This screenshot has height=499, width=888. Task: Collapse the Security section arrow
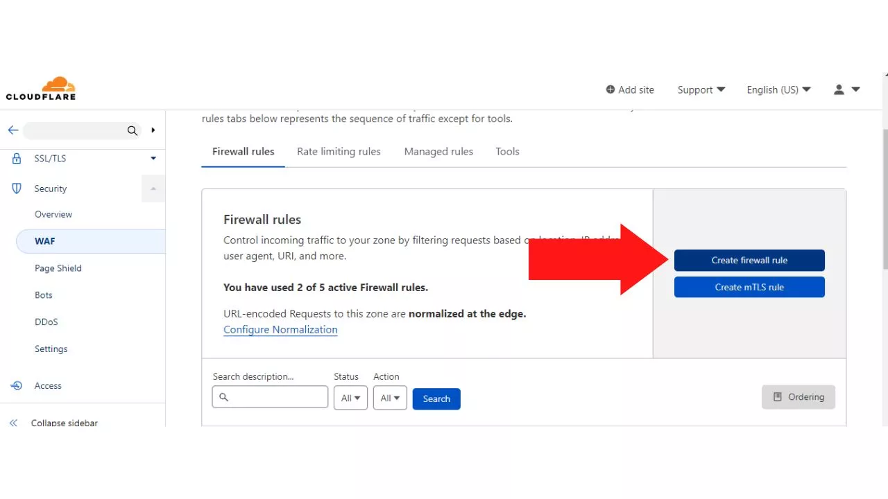click(x=153, y=189)
